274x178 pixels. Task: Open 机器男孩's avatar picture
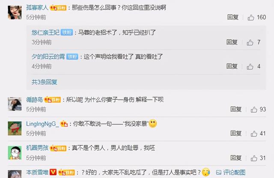[x=15, y=153]
